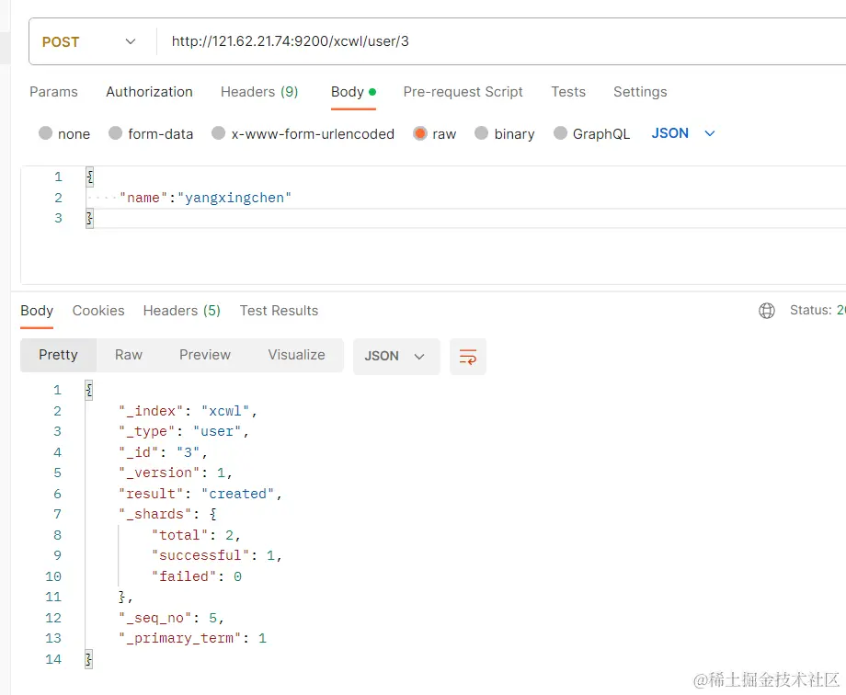Open the response JSON format dropdown
Viewport: 846px width, 695px height.
pos(396,356)
